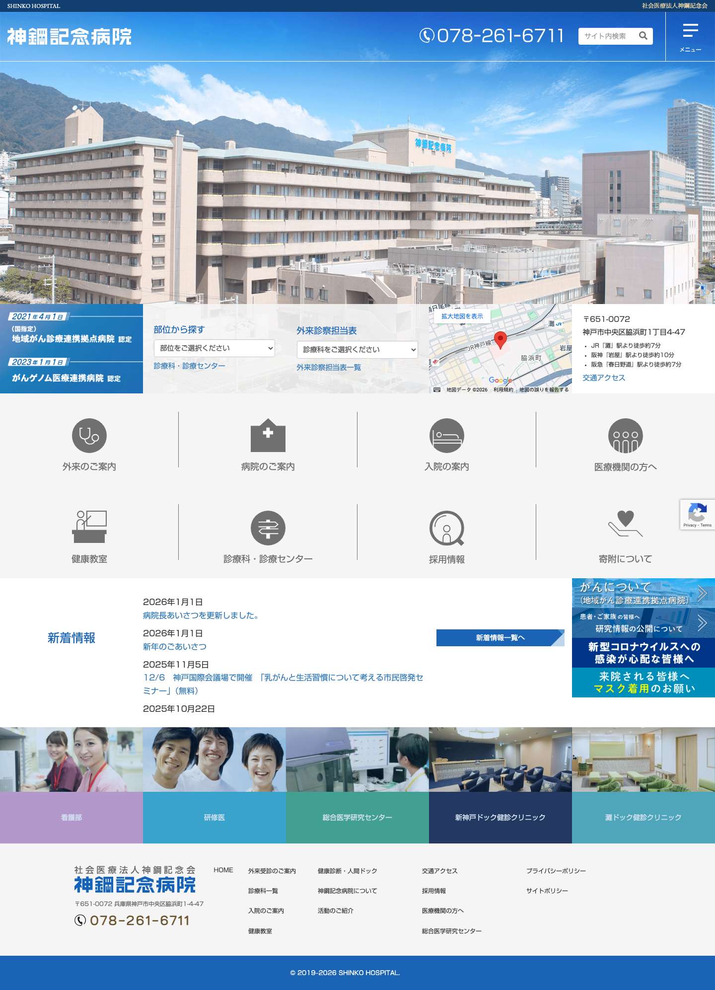This screenshot has height=990, width=715.
Task: Click the 健康教室 lecture icon
Action: point(89,527)
